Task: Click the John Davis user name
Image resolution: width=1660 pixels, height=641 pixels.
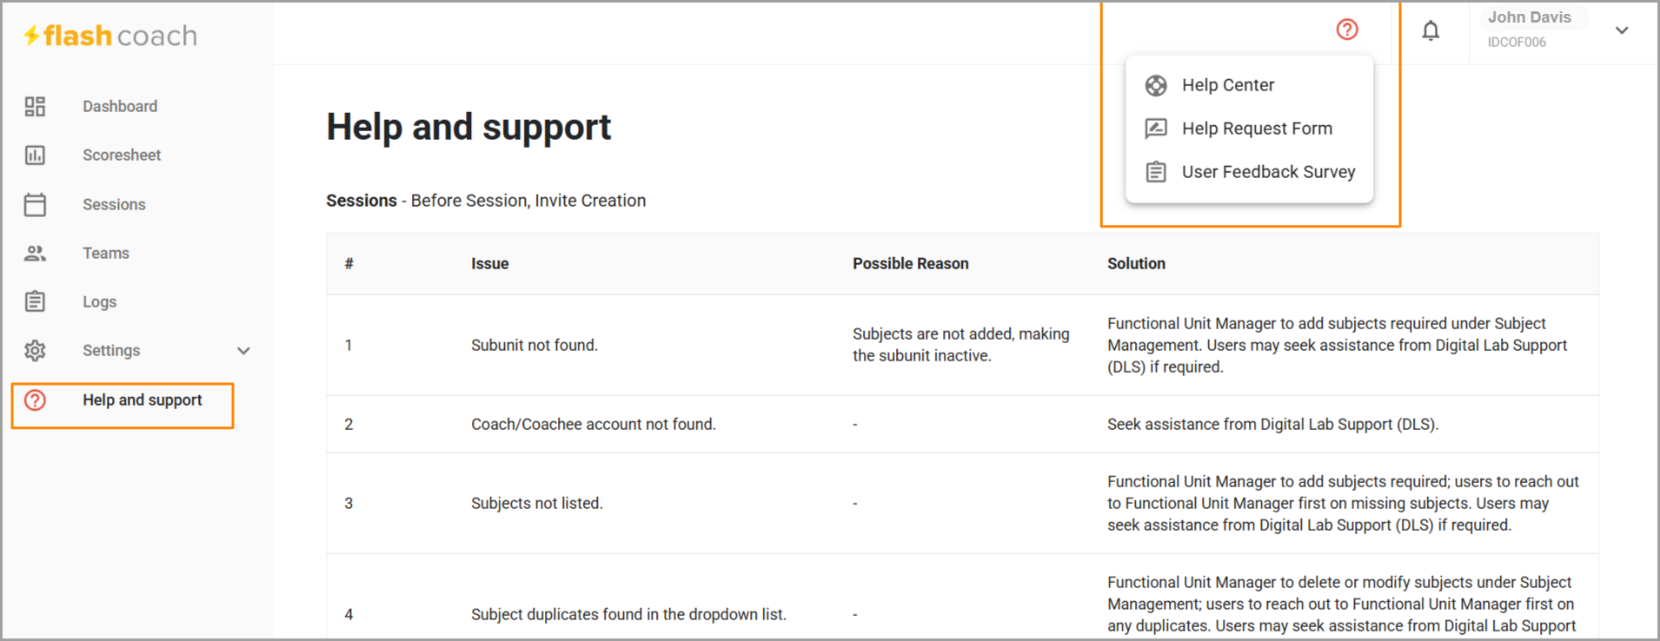Action: (1530, 17)
